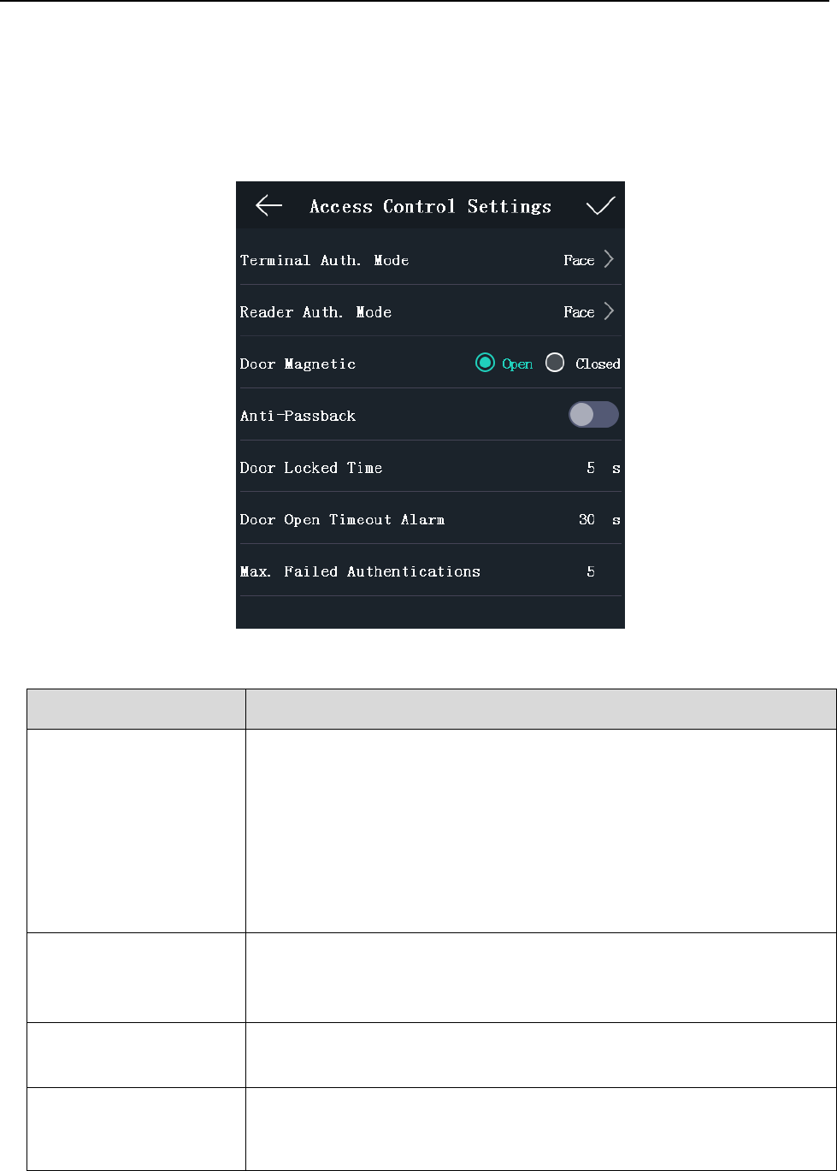Click the Closed label text
Image resolution: width=837 pixels, height=1171 pixels.
pyautogui.click(x=598, y=364)
